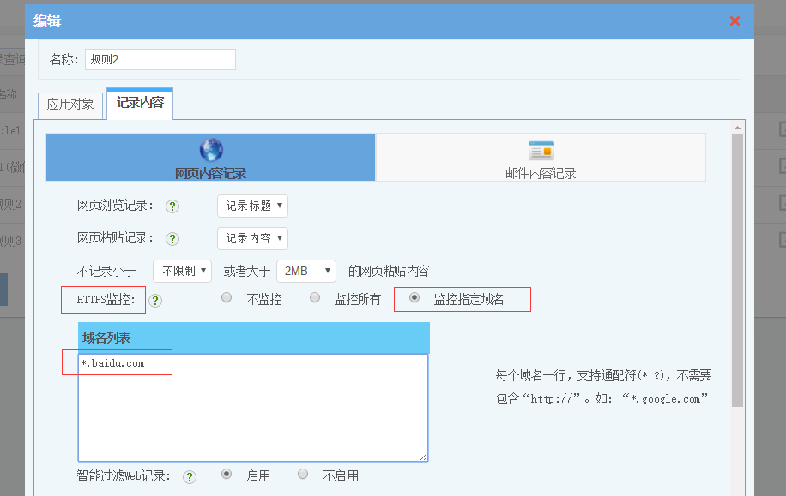The width and height of the screenshot is (786, 496).
Task: Select the 监控所有 radio button
Action: tap(315, 298)
